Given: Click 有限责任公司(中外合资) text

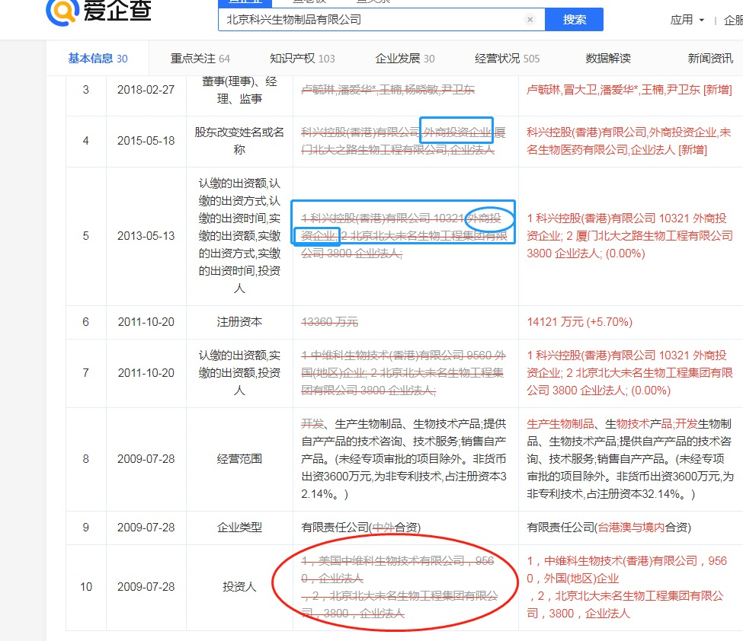Looking at the screenshot, I should click(361, 528).
